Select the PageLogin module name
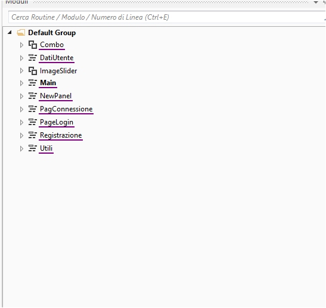This screenshot has height=308, width=326. pyautogui.click(x=57, y=122)
